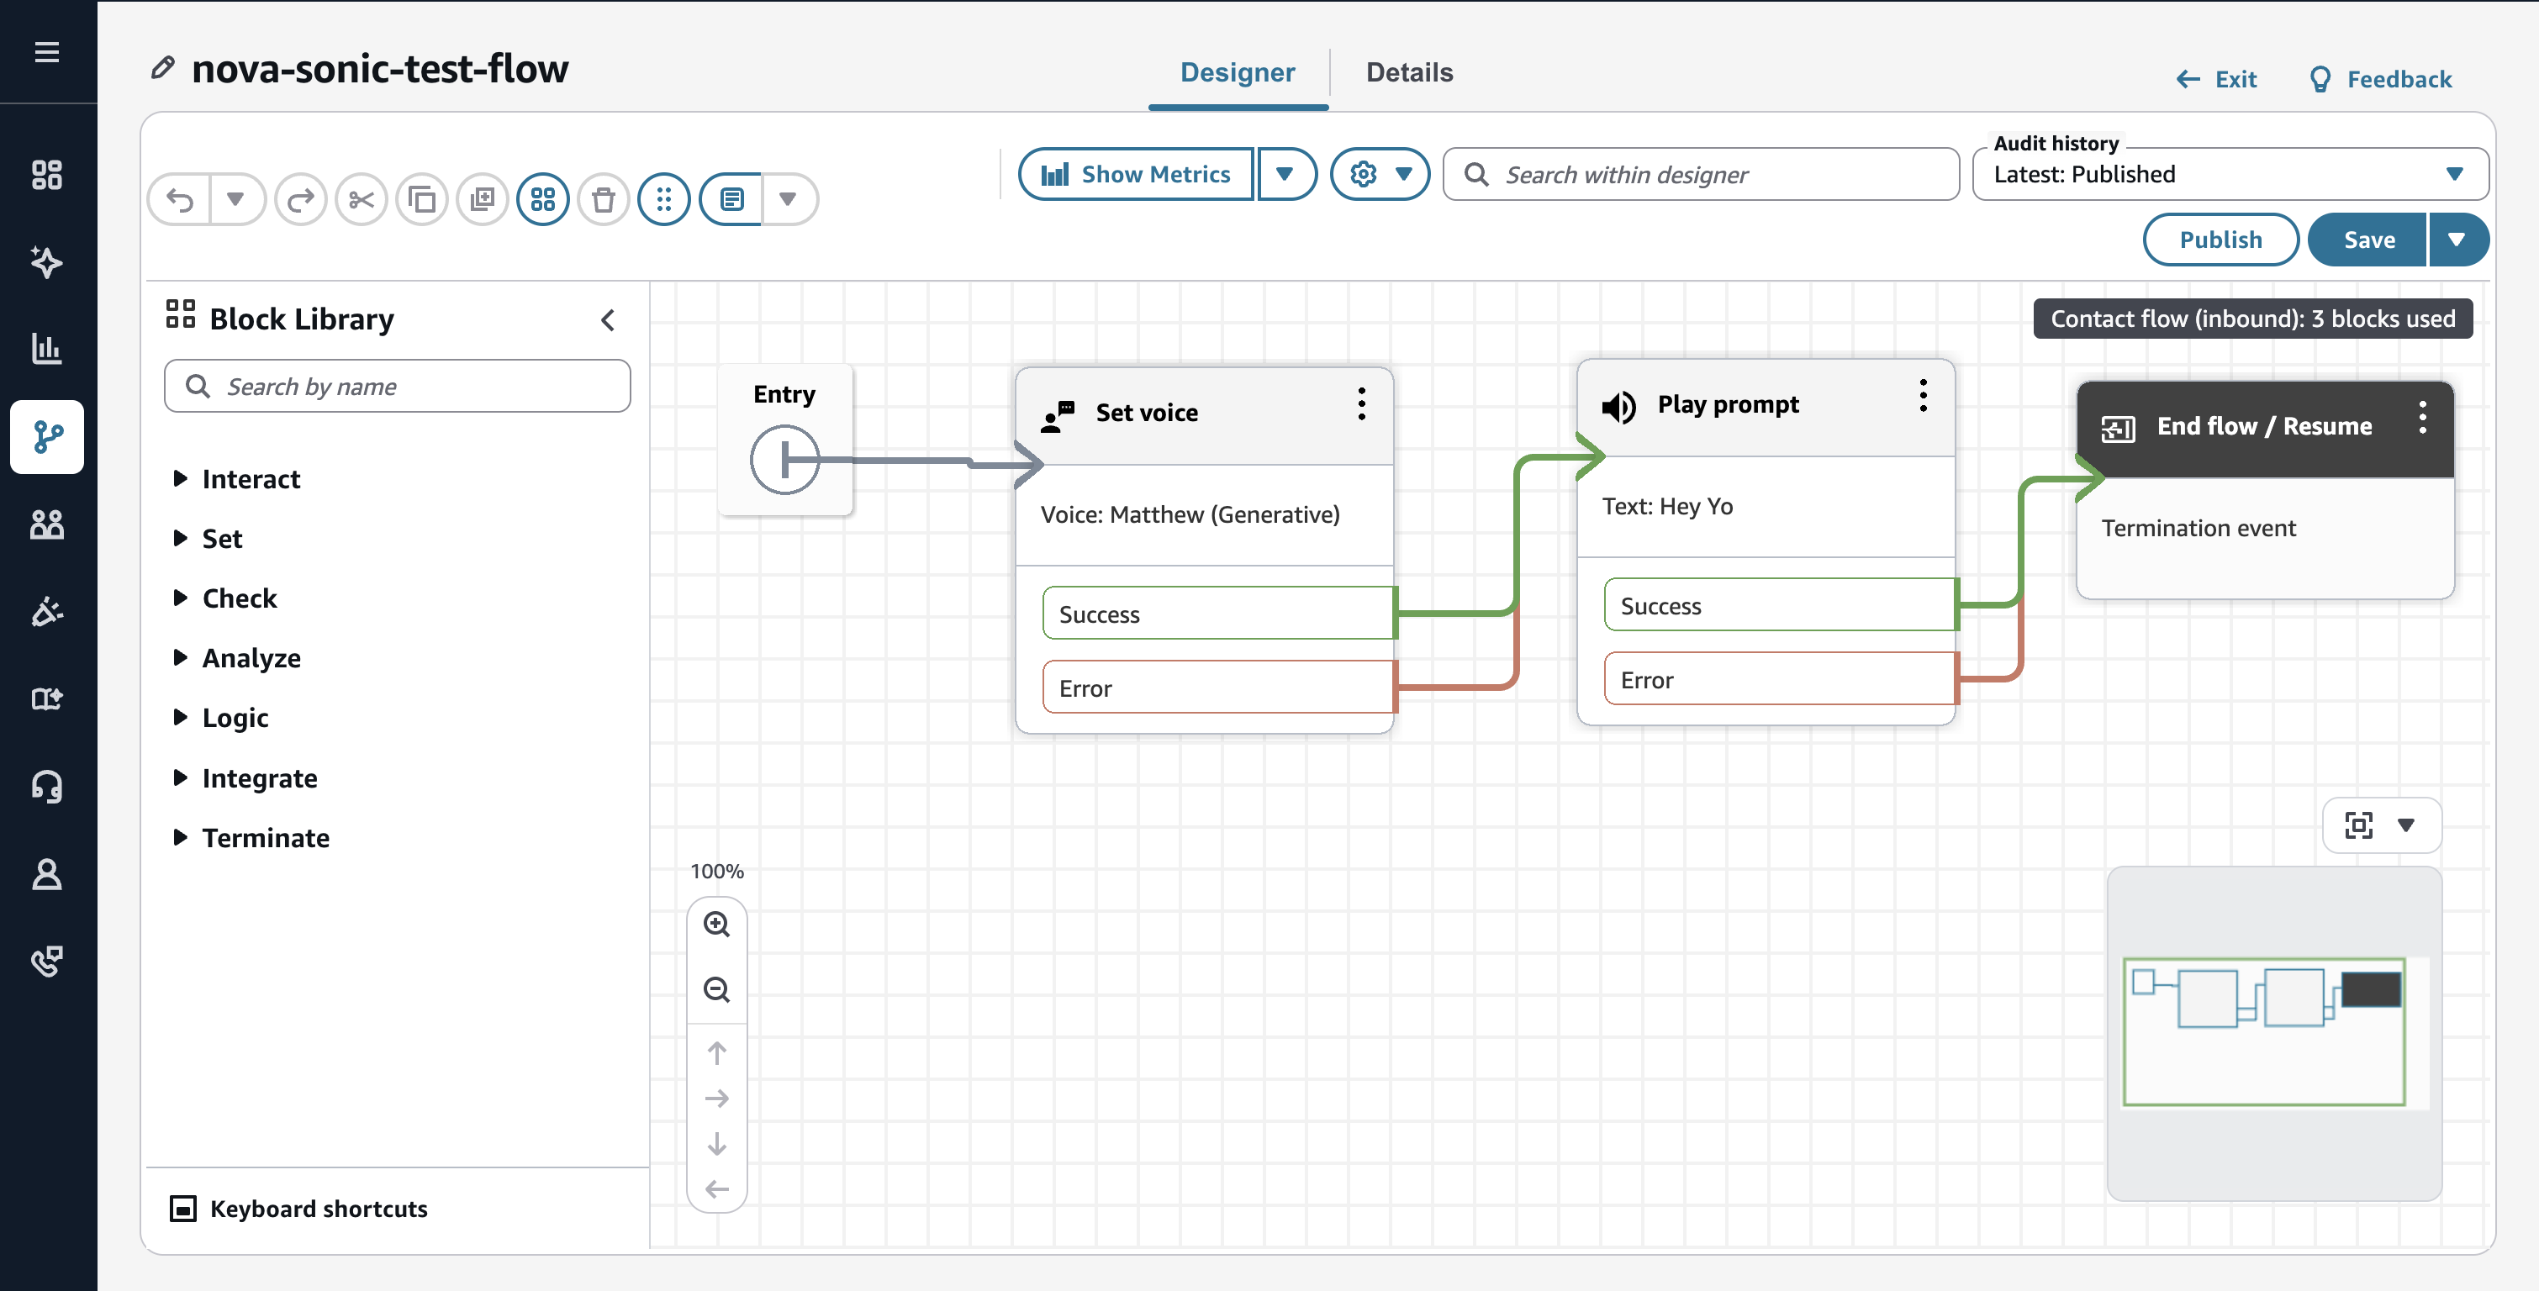The width and height of the screenshot is (2539, 1291).
Task: Click the Exit link
Action: pos(2218,79)
